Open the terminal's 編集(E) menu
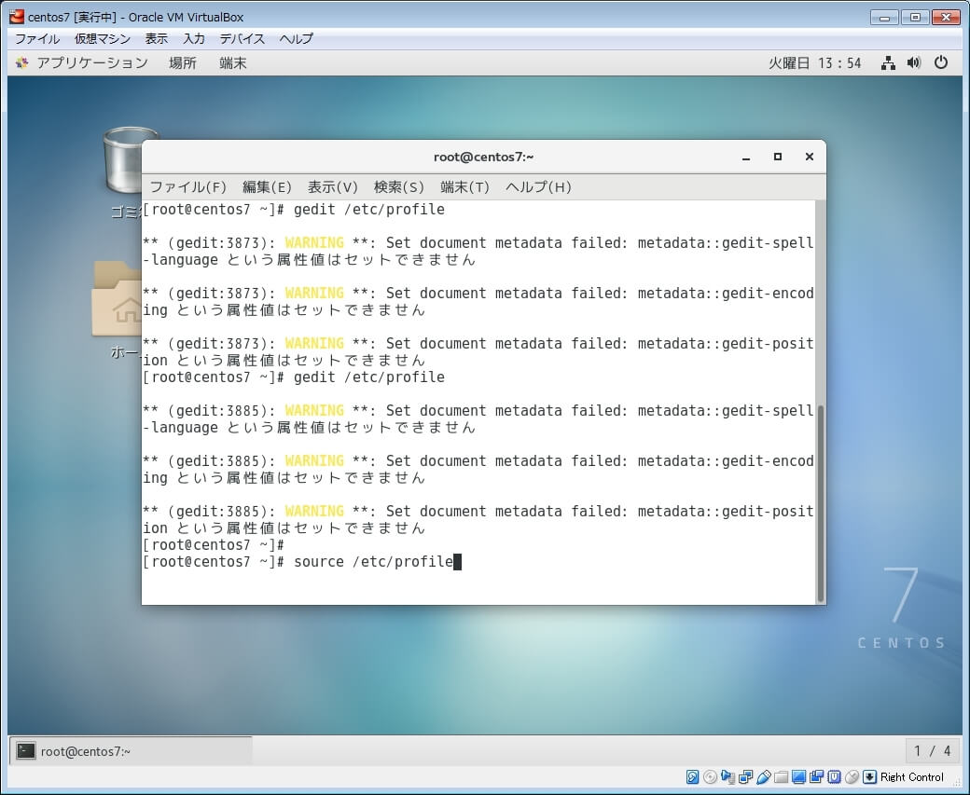 [x=267, y=186]
